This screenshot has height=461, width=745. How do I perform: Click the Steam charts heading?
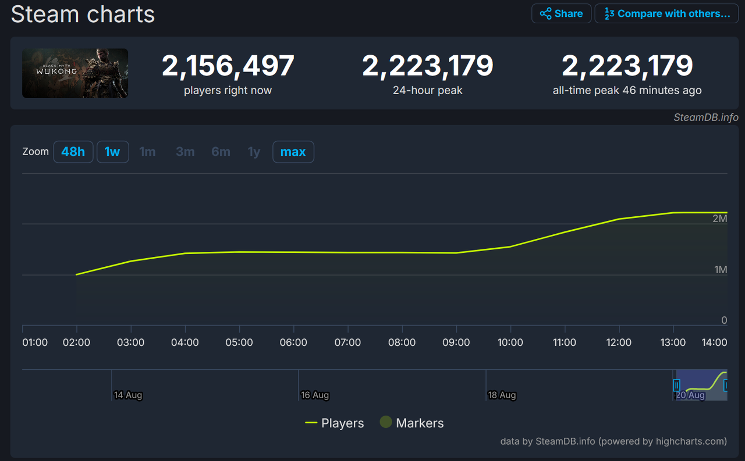point(83,14)
